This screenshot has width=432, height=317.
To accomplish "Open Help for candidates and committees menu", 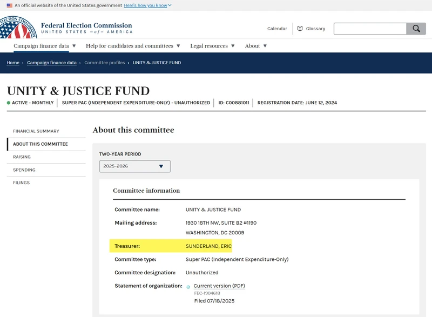I will click(133, 46).
